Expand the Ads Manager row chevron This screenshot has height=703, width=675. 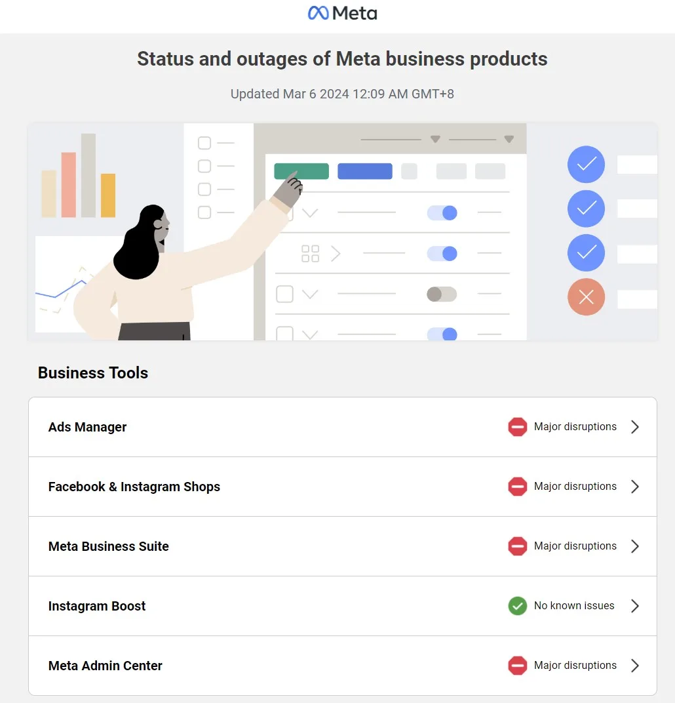coord(634,427)
